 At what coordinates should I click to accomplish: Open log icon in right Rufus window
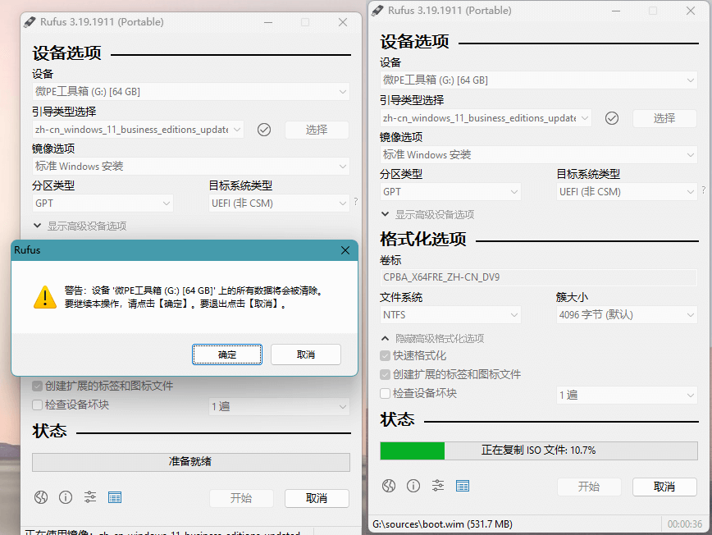click(x=463, y=487)
